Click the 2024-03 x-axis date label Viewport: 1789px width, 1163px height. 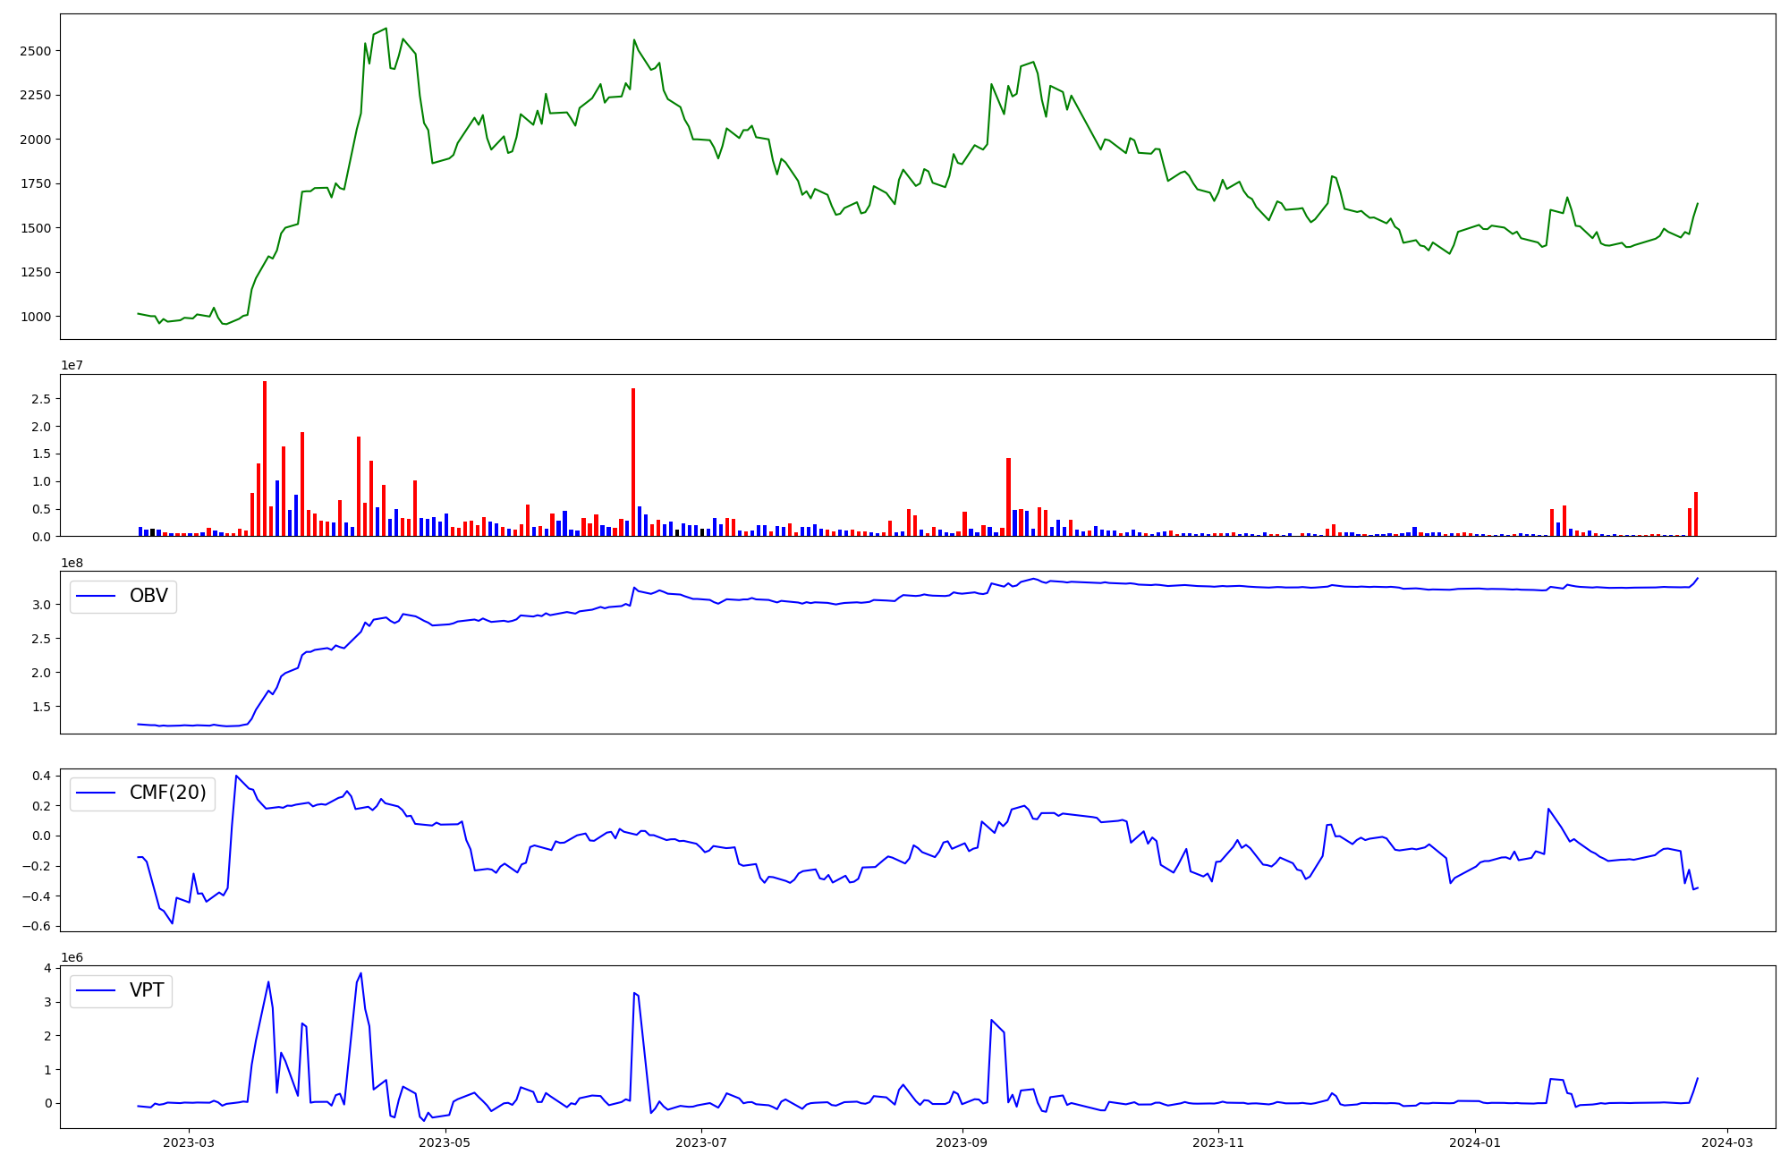(1726, 1142)
